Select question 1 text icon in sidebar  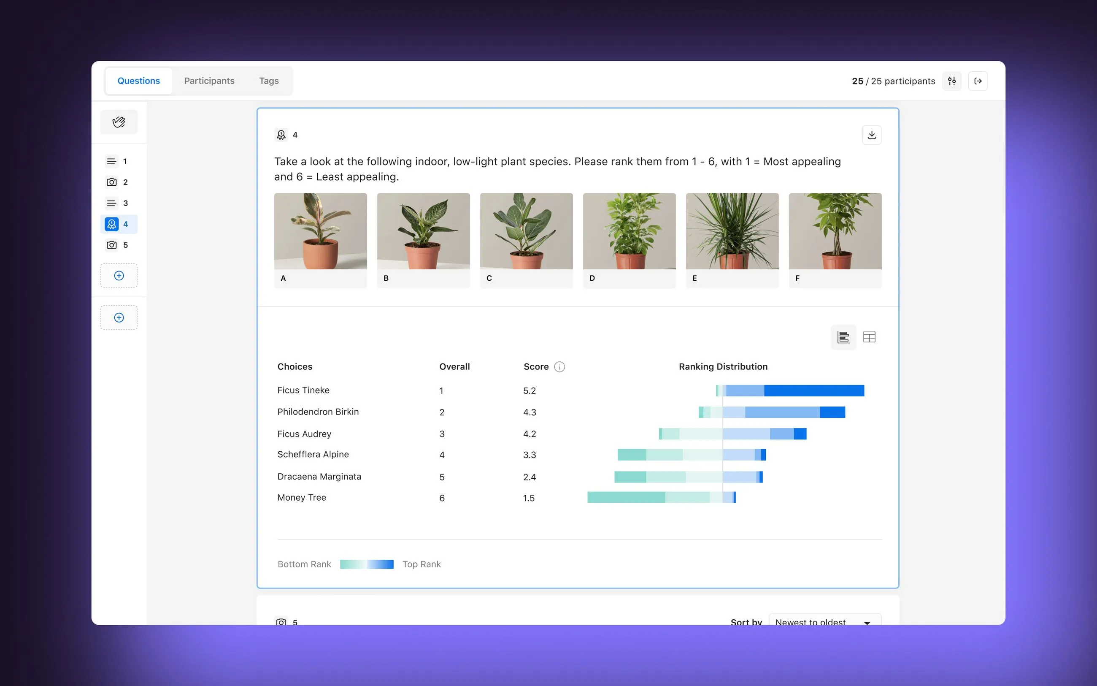point(111,161)
